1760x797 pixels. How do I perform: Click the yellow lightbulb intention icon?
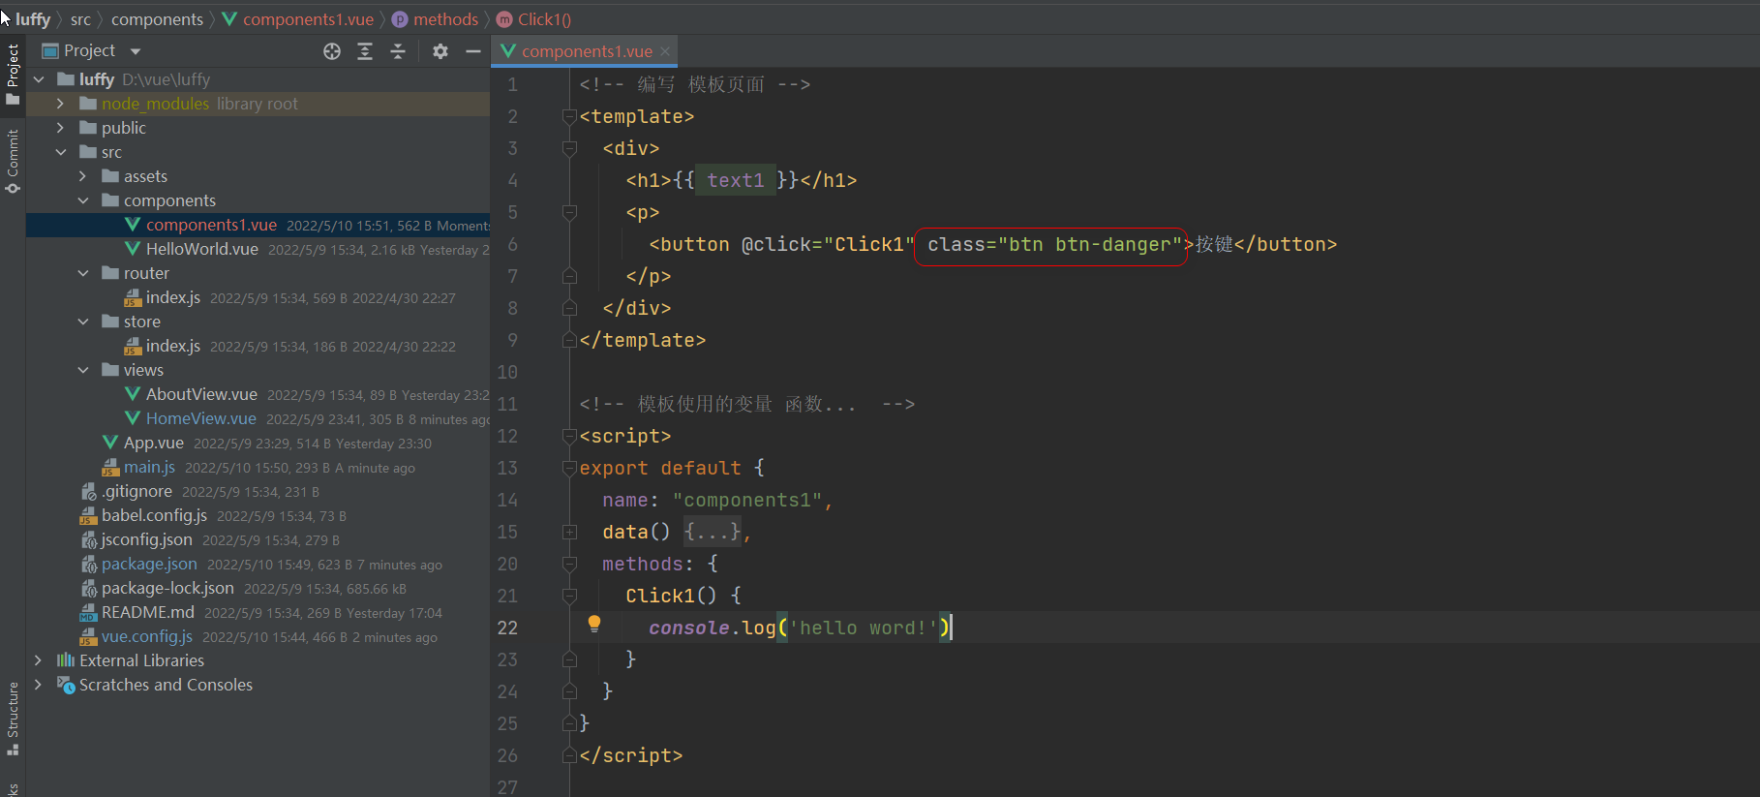(594, 625)
